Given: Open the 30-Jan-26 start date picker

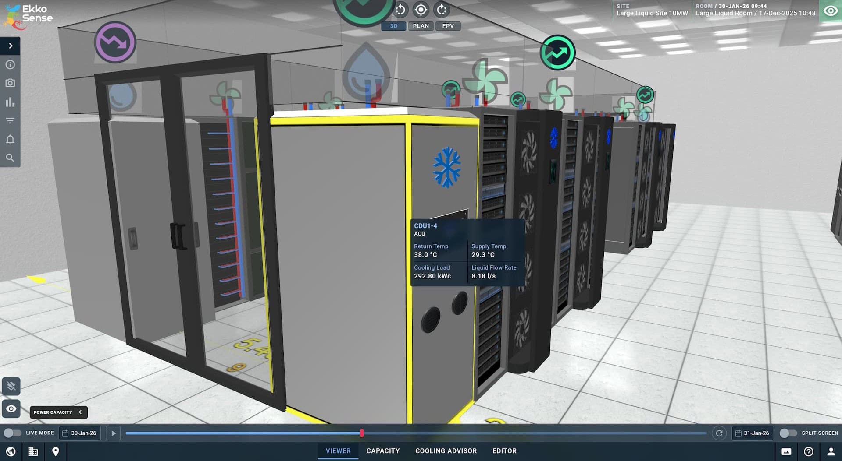Looking at the screenshot, I should [80, 433].
